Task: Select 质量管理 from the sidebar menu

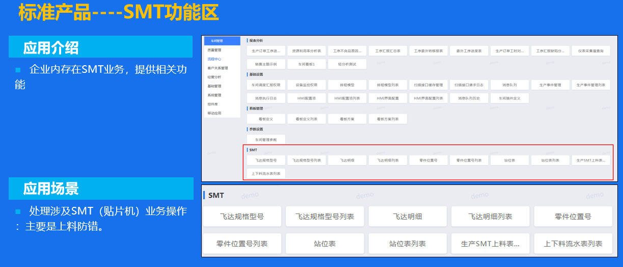Action: pyautogui.click(x=214, y=50)
